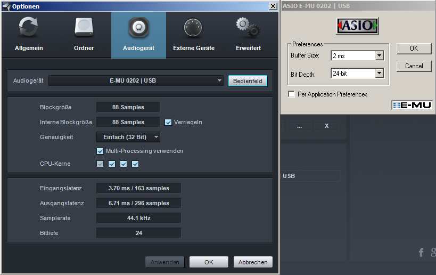The image size is (436, 275).
Task: Open the Ordner options tab
Action: point(84,35)
